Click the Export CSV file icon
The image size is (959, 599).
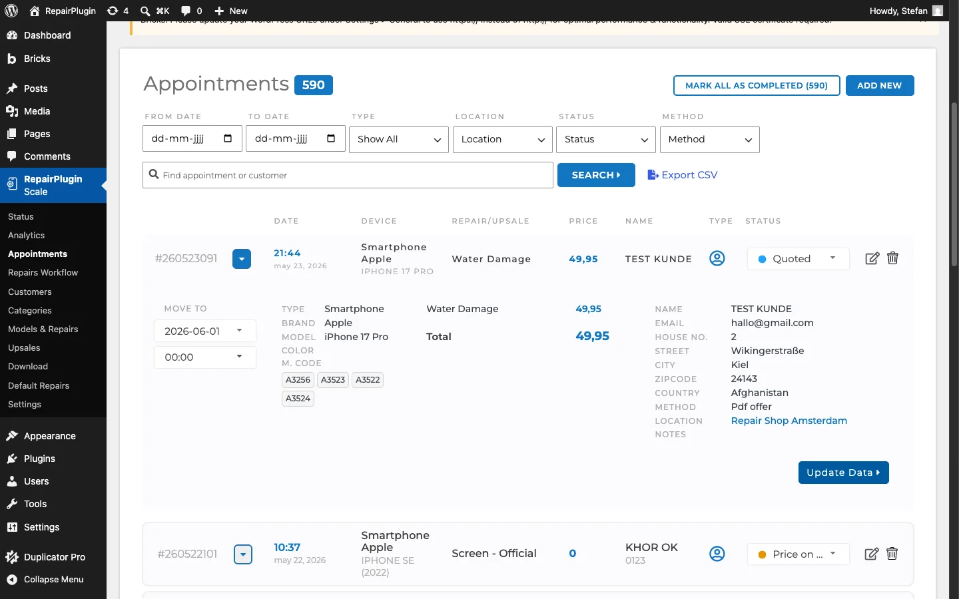click(653, 174)
